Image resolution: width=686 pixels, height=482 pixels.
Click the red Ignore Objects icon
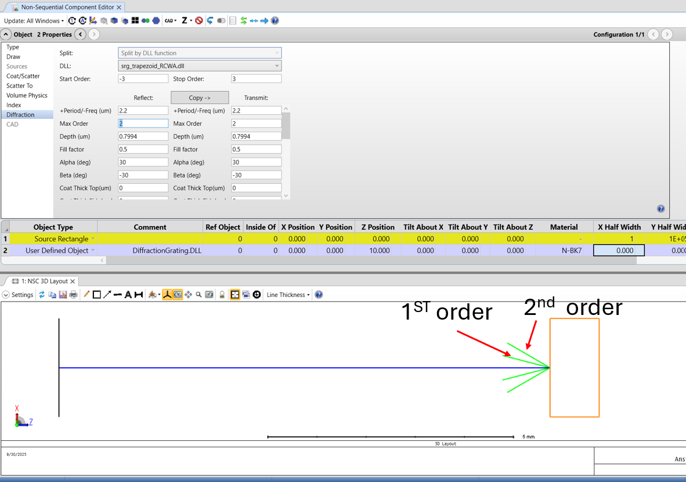pyautogui.click(x=199, y=20)
